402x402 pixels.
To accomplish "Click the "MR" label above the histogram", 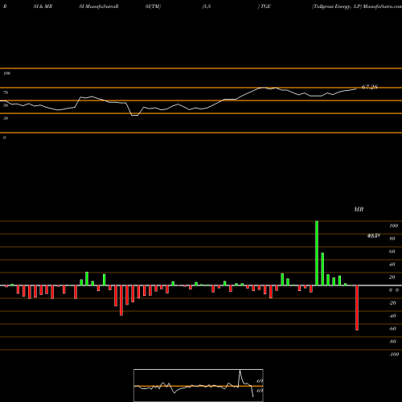I will [359, 209].
